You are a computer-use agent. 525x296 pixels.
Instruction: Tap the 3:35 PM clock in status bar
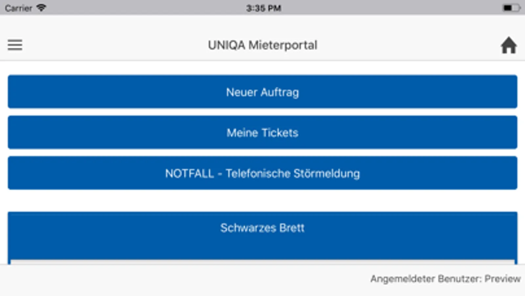click(x=263, y=8)
